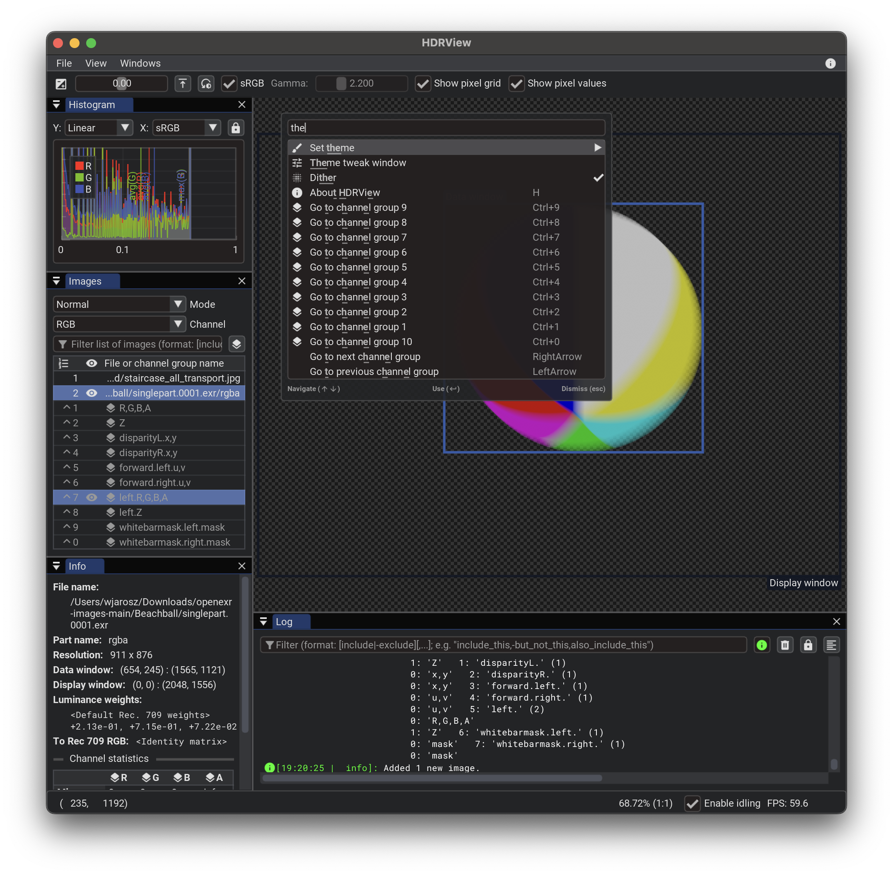This screenshot has width=893, height=875.
Task: Click the green info level icon in Log
Action: 762,645
